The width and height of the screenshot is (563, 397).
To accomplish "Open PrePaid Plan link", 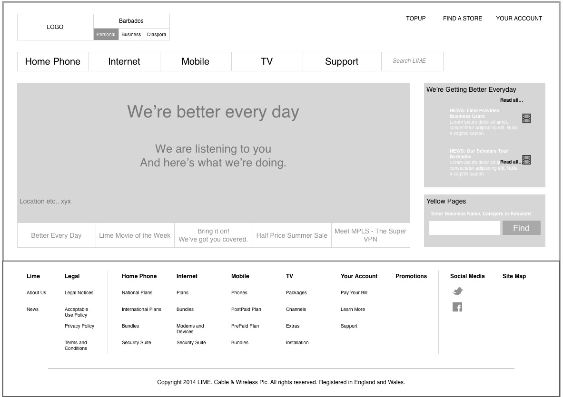I will coord(245,326).
